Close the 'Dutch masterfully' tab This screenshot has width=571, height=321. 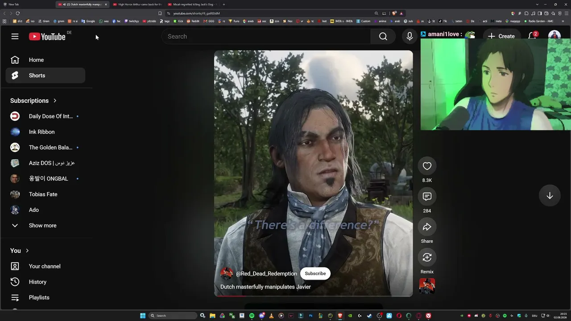click(x=106, y=4)
